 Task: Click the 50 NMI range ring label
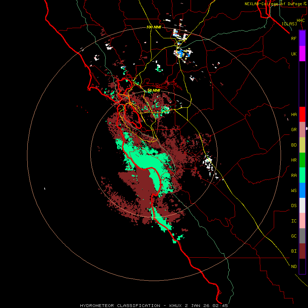click(154, 90)
